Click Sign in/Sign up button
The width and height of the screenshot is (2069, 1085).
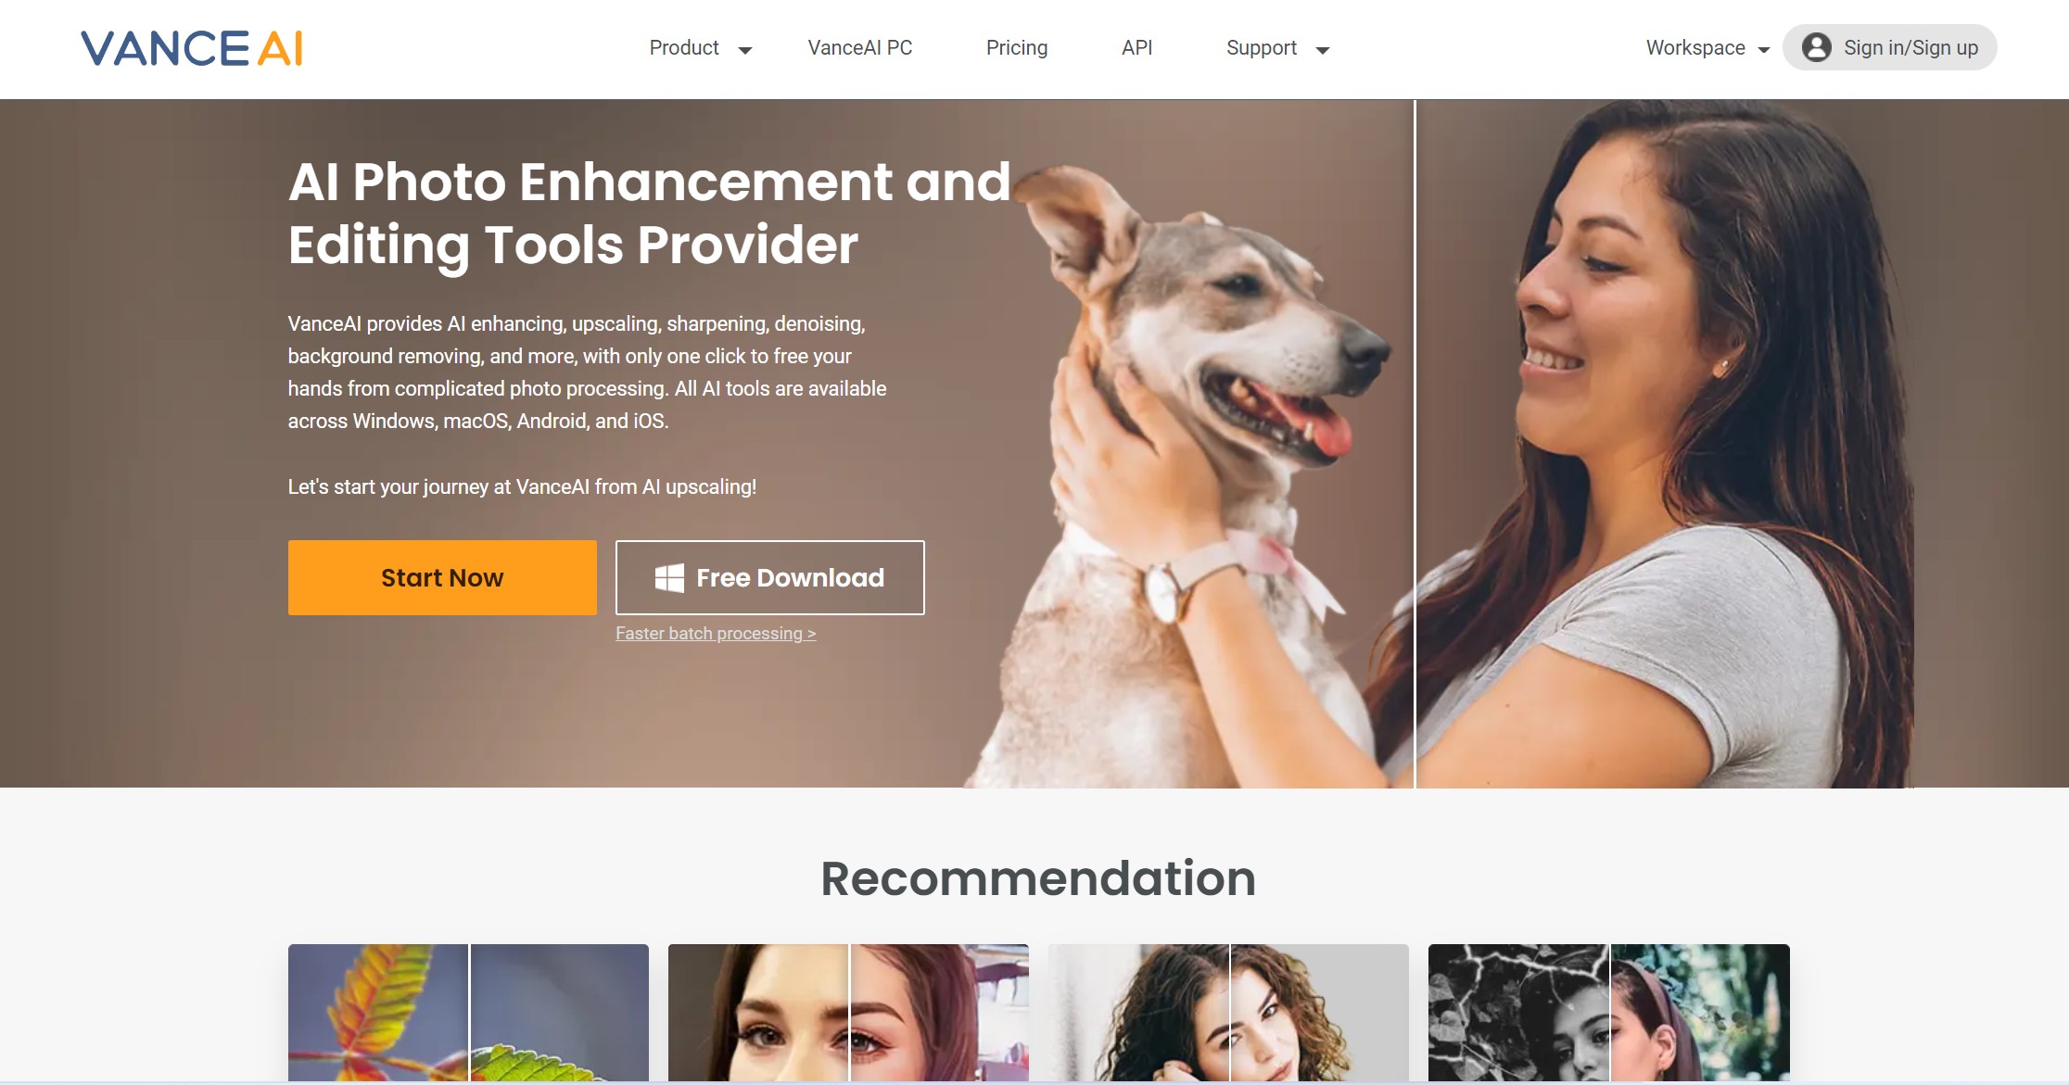(x=1890, y=47)
